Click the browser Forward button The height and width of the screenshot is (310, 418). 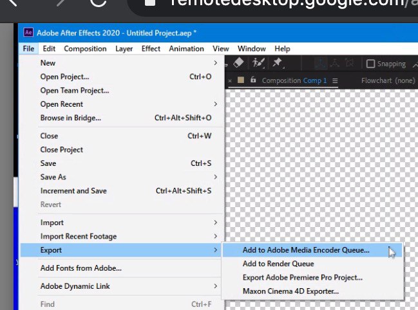(61, 3)
